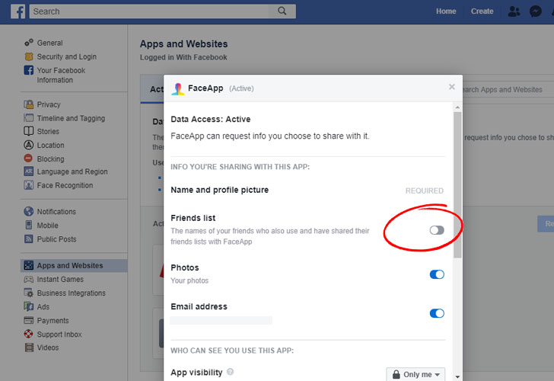Click the General gears icon

(29, 43)
